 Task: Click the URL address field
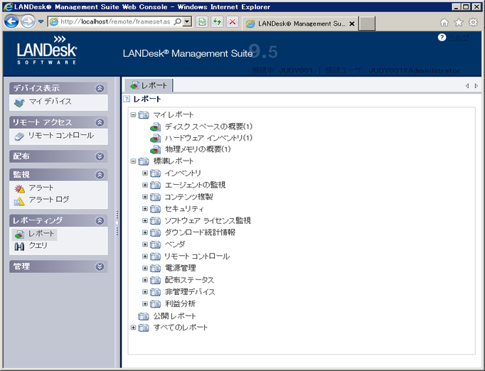coord(115,21)
